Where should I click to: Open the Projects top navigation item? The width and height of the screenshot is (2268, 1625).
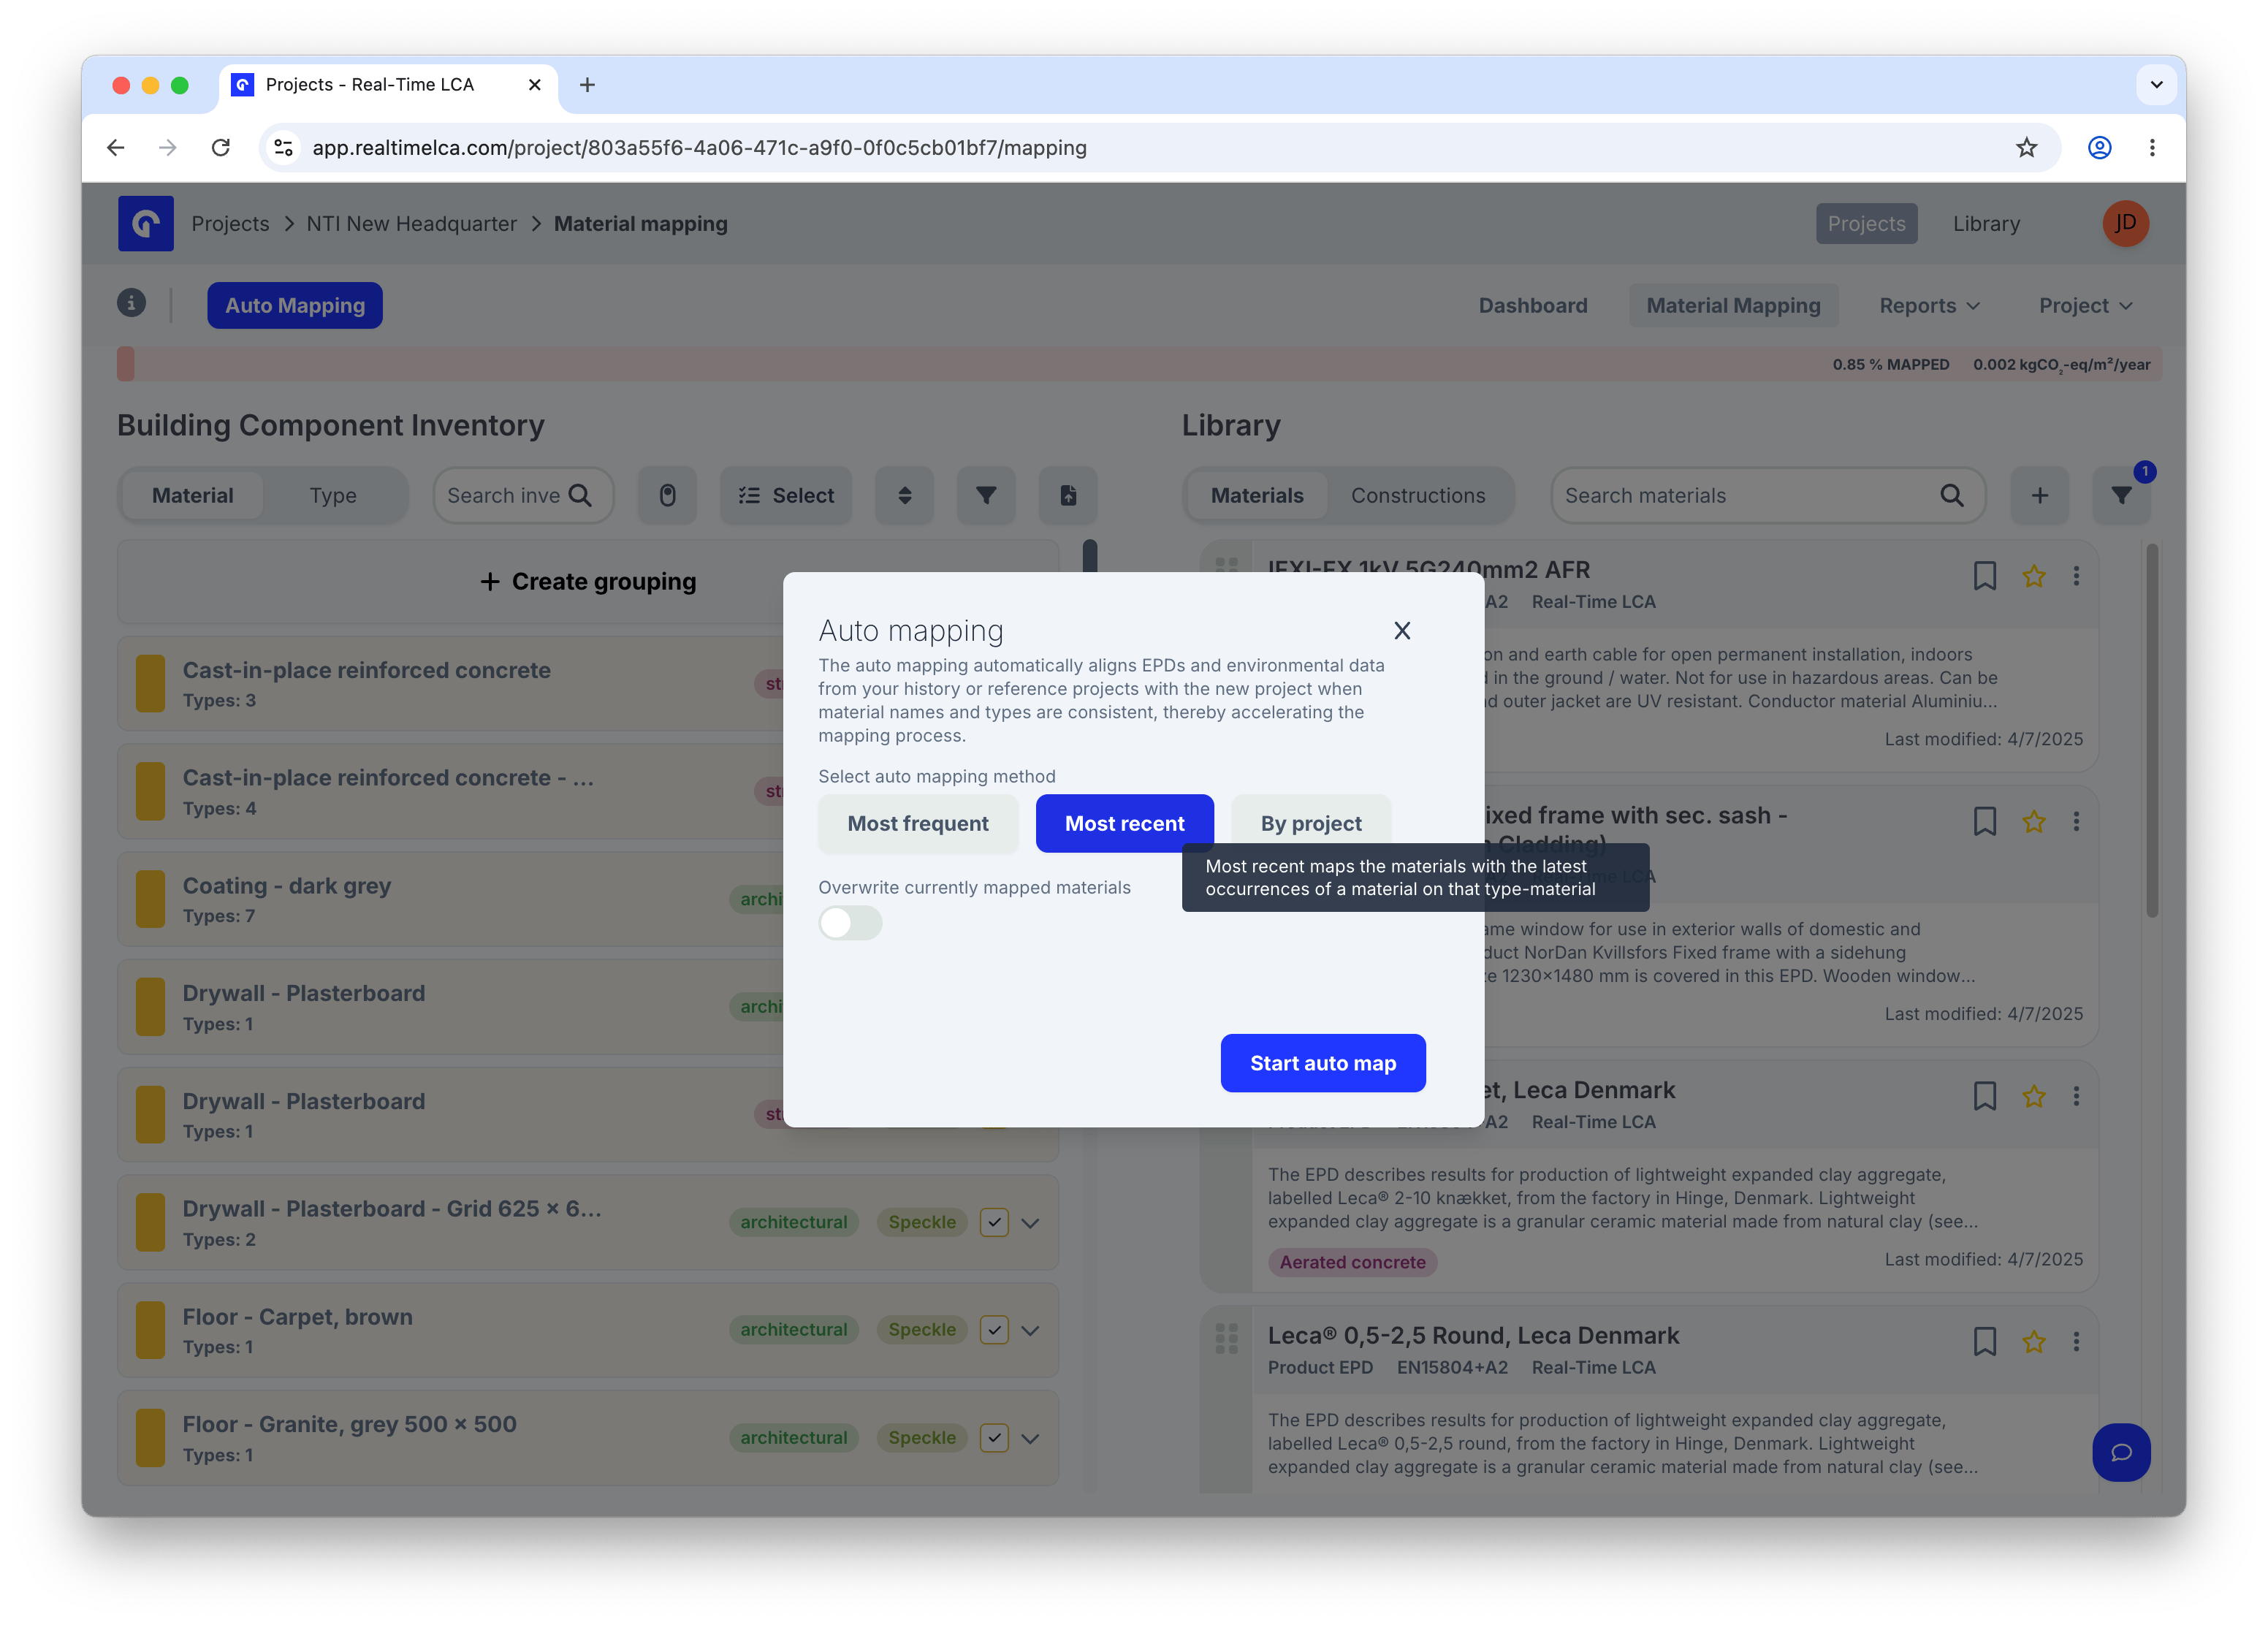click(1866, 223)
